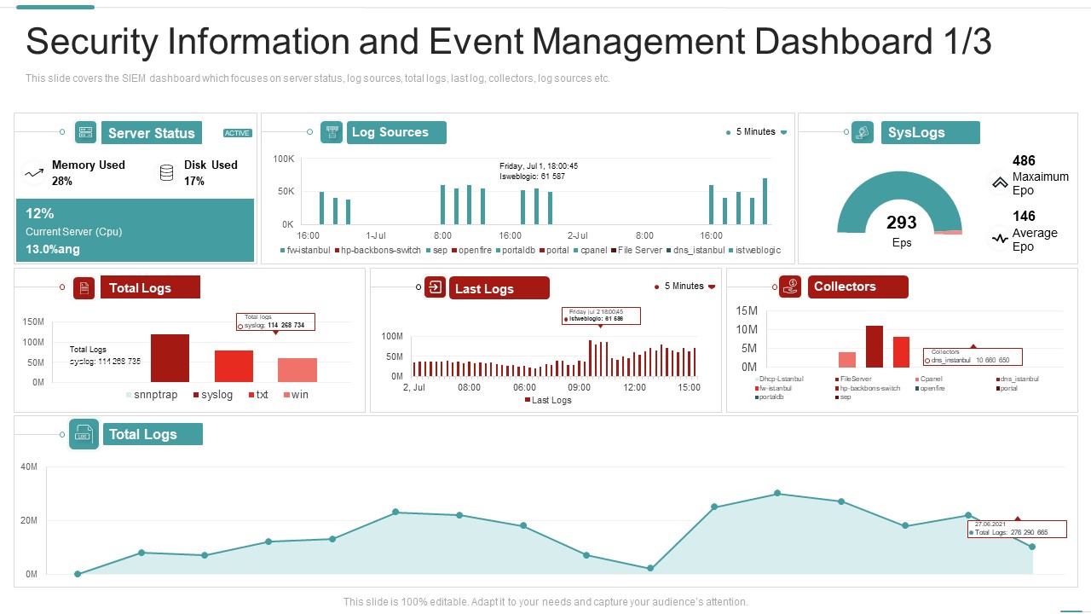1091x614 pixels.
Task: Click the light red win bar
Action: pos(297,370)
